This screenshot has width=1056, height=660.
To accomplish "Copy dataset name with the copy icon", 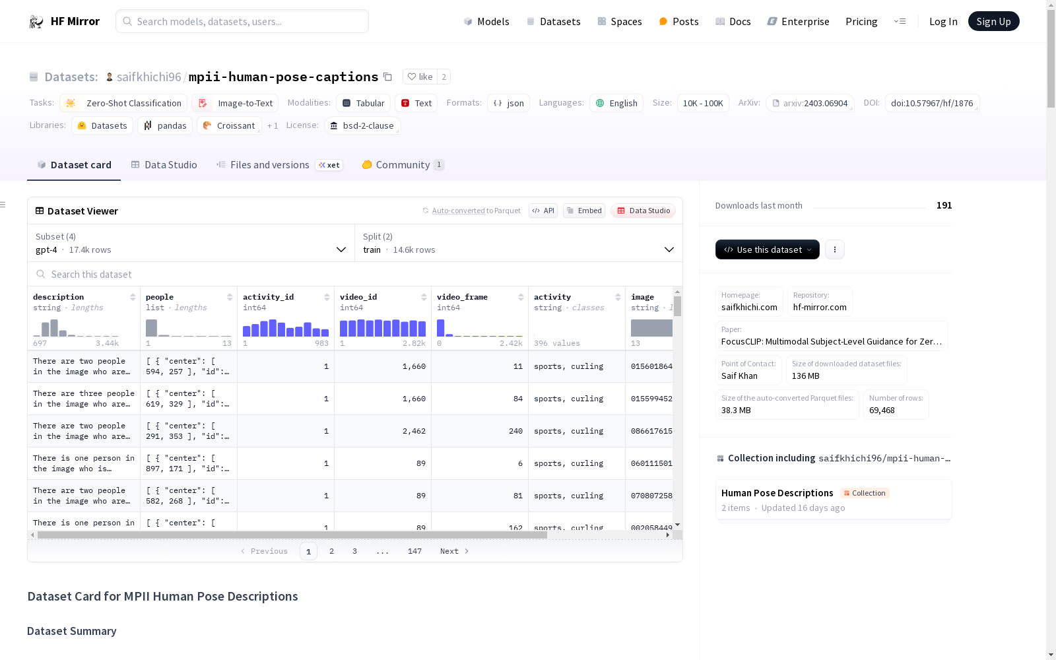I will 387,77.
